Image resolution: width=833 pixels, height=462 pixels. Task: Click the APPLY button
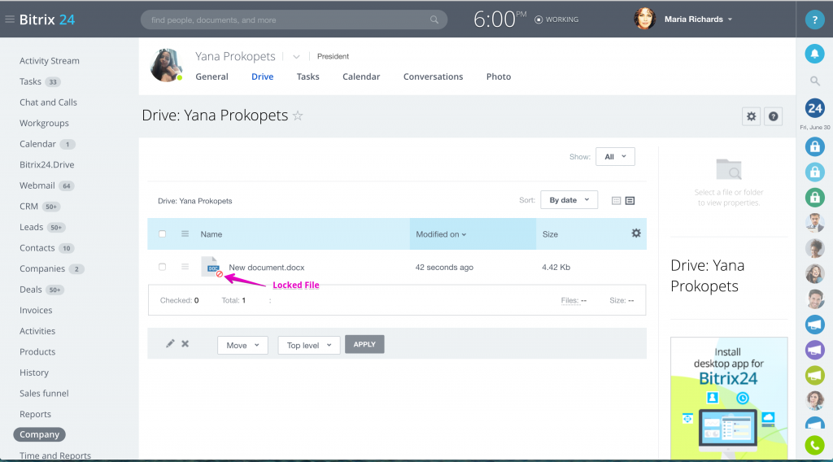(364, 344)
